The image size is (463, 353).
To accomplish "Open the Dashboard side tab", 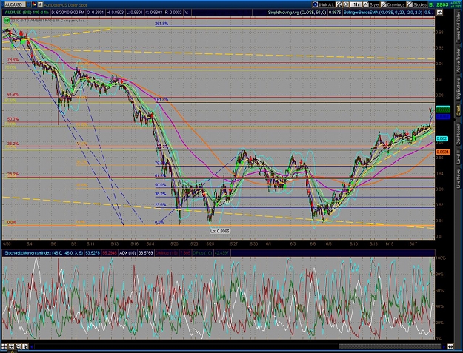I will click(x=459, y=134).
